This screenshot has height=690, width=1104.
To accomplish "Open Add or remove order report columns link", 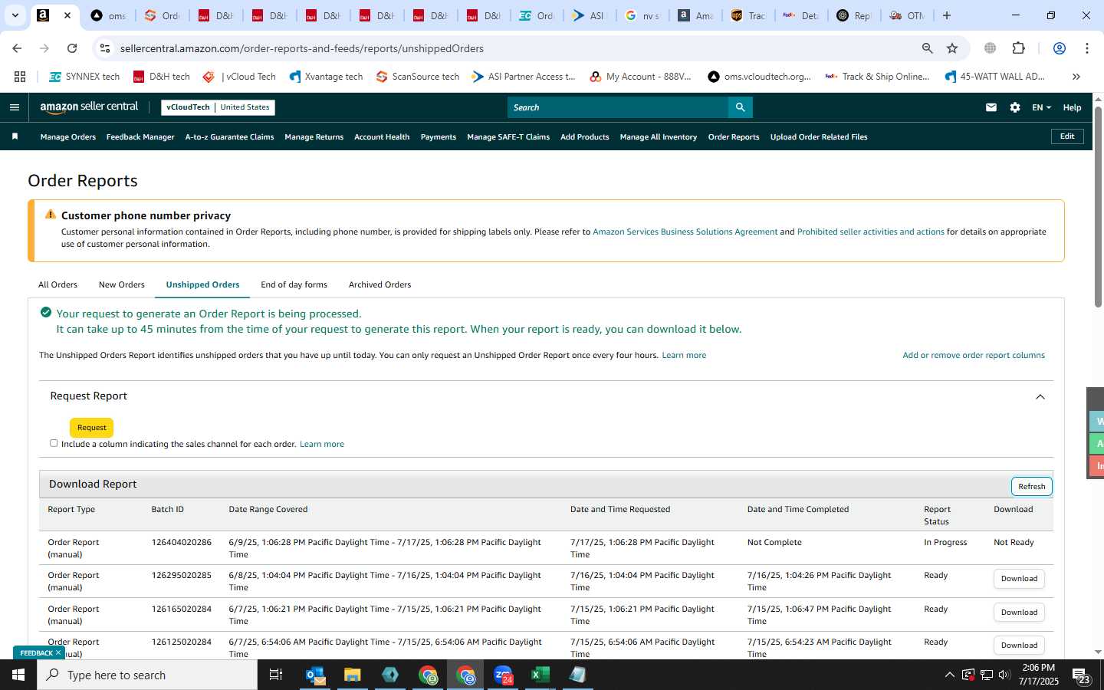I will point(974,355).
